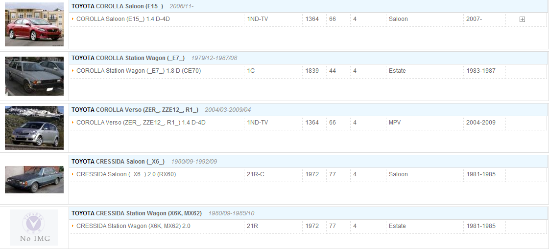Click orange arrow beside CRESSIDA Saloon 2.0
This screenshot has height=250, width=549.
72,174
